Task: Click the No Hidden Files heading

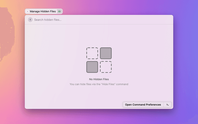Action: (99, 79)
